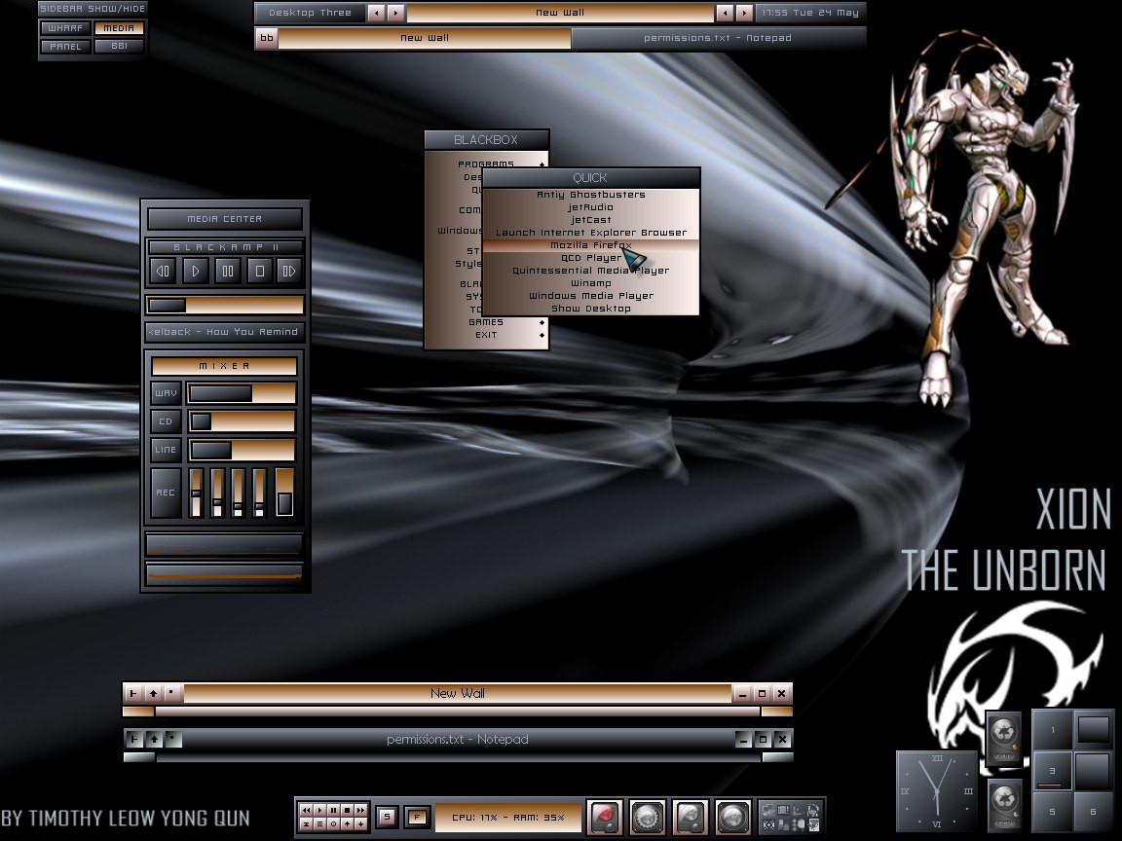The width and height of the screenshot is (1122, 841).
Task: Adjust the WAV volume slider in mixer
Action: pyautogui.click(x=242, y=392)
